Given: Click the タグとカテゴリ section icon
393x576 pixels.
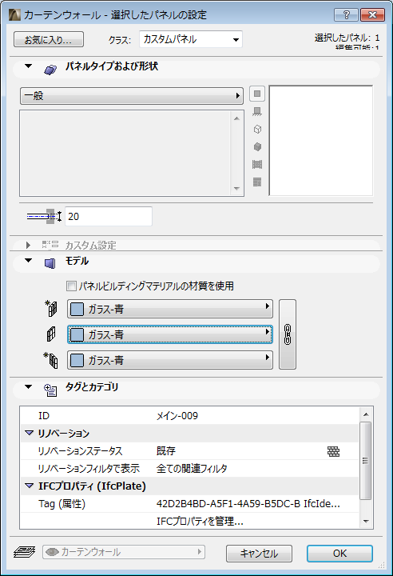Looking at the screenshot, I should [50, 390].
